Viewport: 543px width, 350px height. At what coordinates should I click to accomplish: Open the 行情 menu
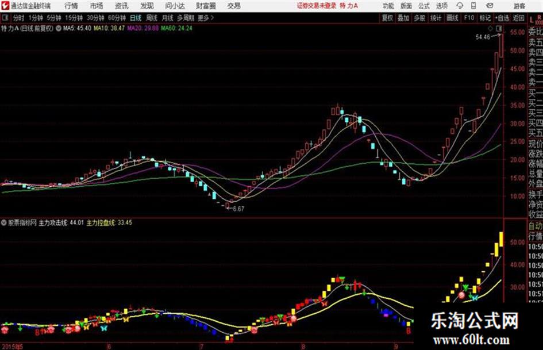(x=71, y=6)
